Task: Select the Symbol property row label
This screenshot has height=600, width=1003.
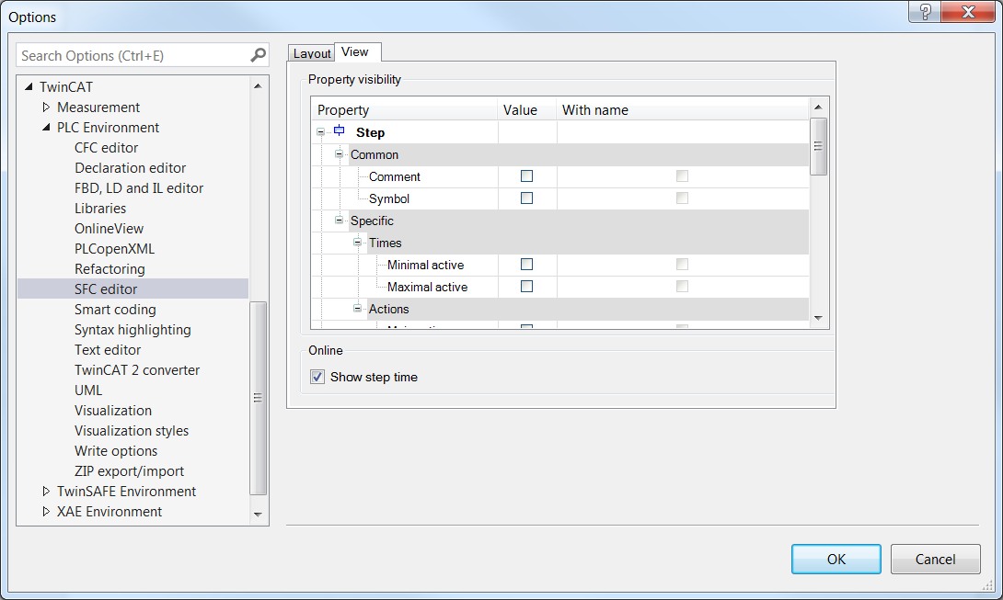Action: [389, 198]
